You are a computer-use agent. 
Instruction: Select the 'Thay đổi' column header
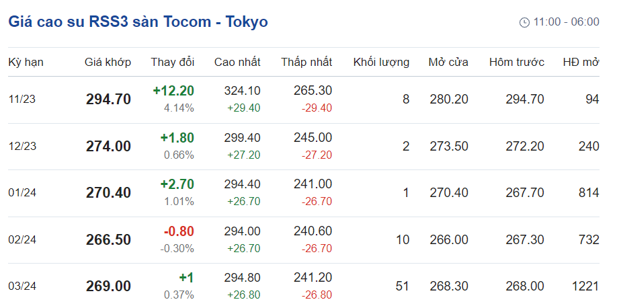[x=173, y=63]
